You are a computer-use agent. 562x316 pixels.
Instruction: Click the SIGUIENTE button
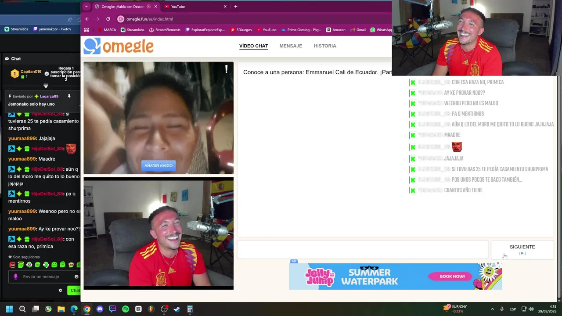pyautogui.click(x=522, y=250)
